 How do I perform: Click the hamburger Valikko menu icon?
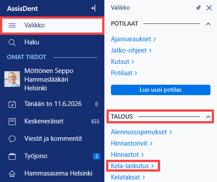(12, 26)
